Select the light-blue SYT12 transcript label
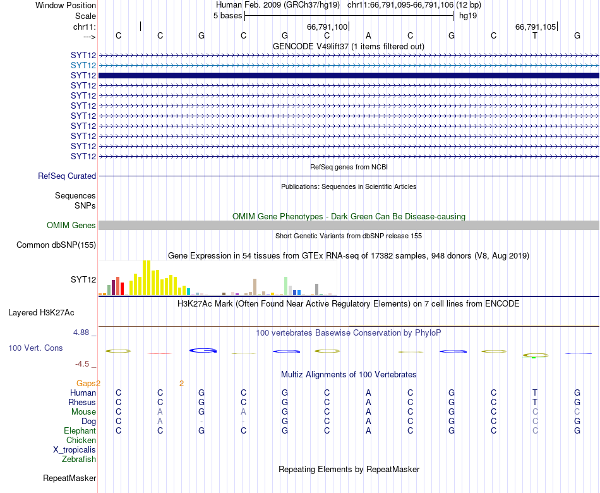 83,65
